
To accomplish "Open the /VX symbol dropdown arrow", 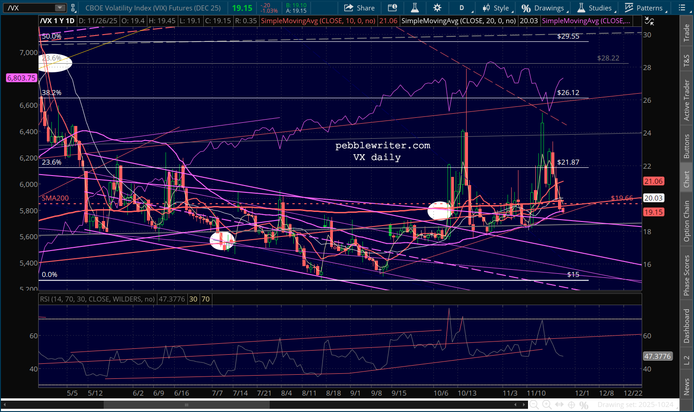I will [60, 8].
